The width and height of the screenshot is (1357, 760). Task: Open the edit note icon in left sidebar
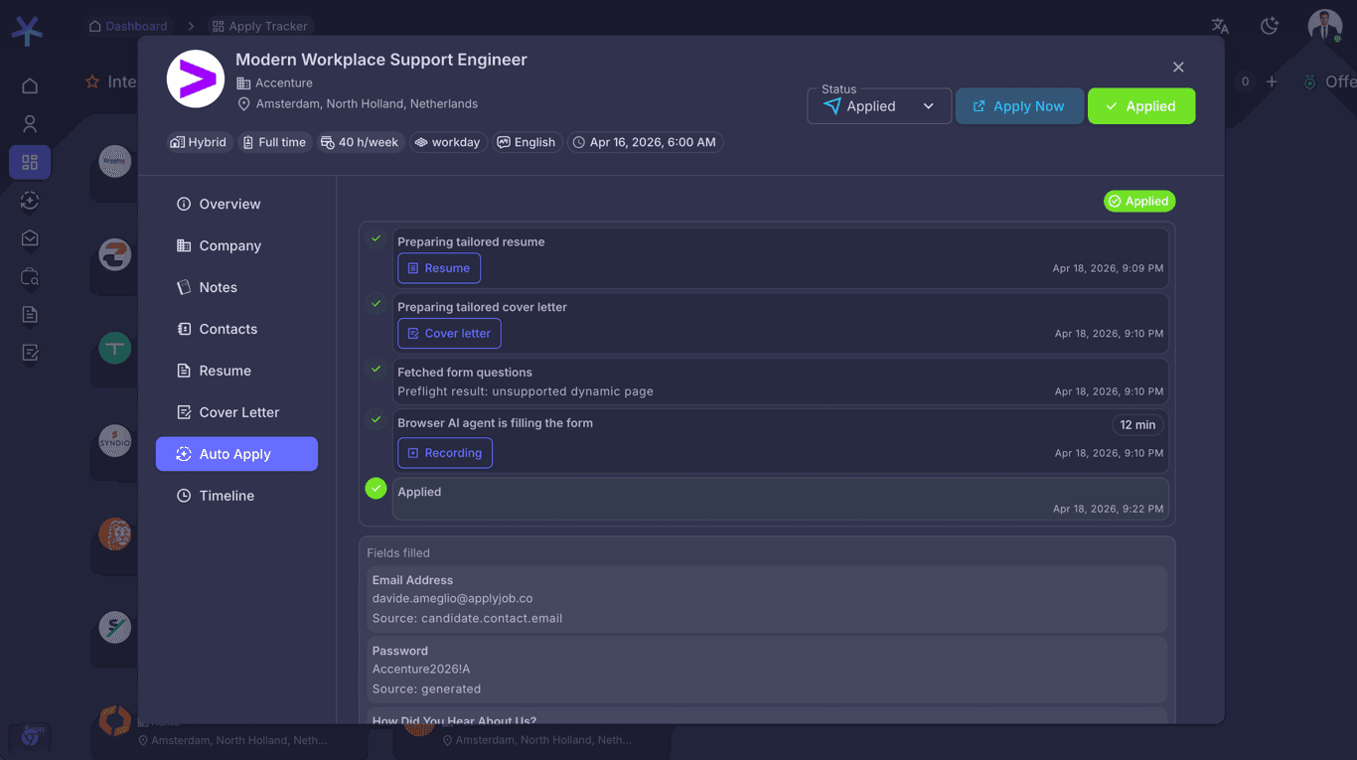[x=30, y=353]
